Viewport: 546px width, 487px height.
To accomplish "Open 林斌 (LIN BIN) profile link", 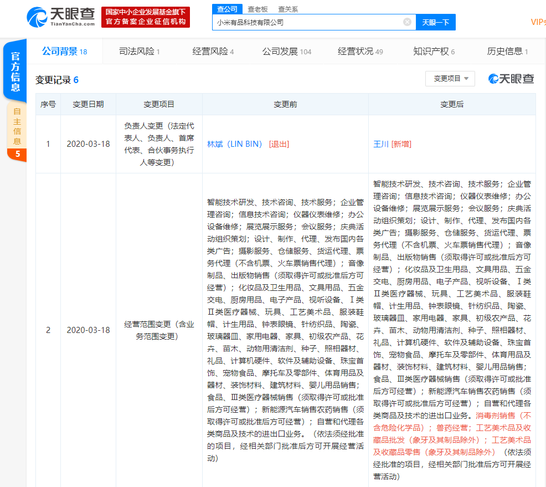I will [234, 144].
